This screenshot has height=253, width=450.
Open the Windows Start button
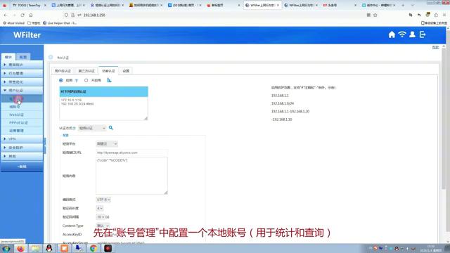click(x=6, y=248)
